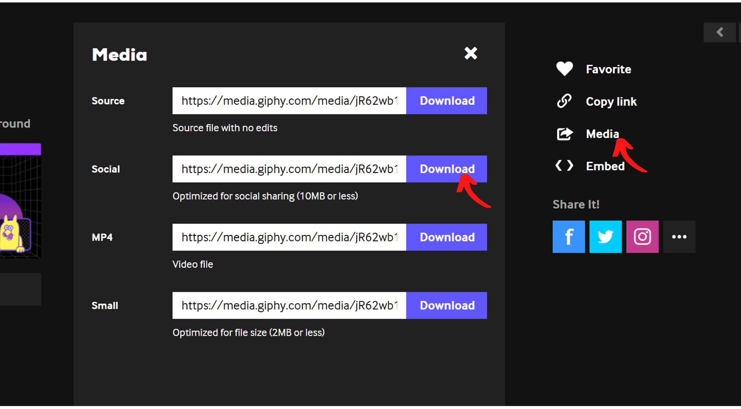The width and height of the screenshot is (741, 409).
Task: Select the Source URL text field
Action: tap(289, 101)
